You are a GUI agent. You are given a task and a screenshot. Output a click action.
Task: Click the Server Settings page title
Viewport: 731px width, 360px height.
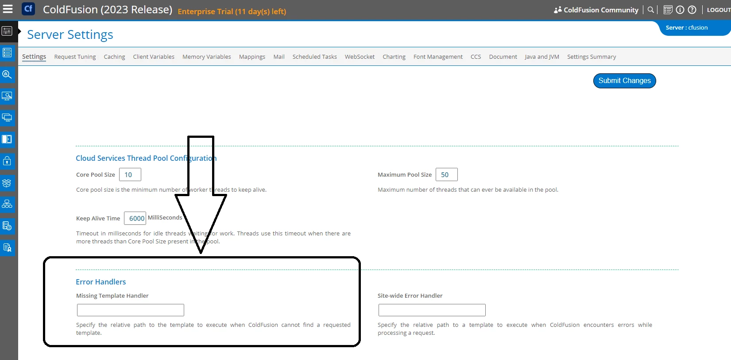point(70,34)
